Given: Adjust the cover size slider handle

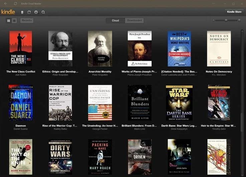Looking at the screenshot, I should 226,20.
